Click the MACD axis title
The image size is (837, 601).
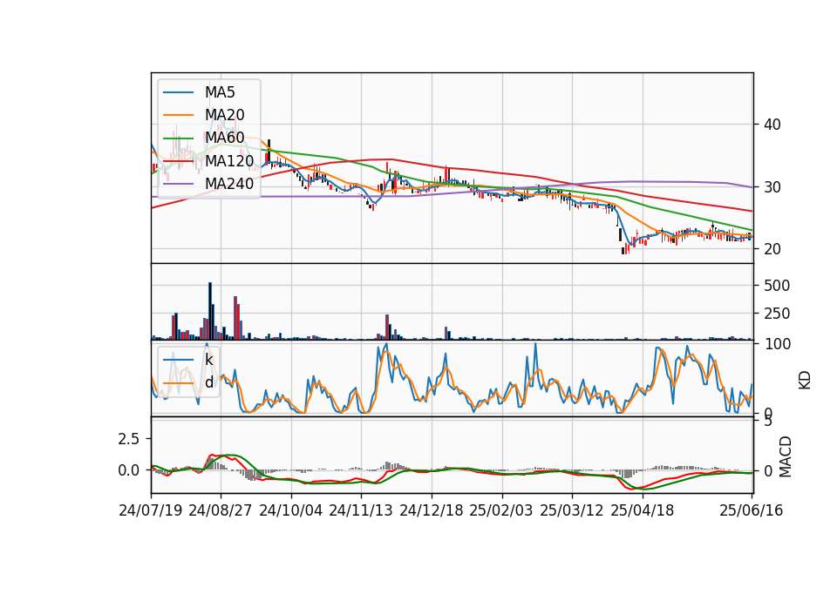tap(786, 456)
